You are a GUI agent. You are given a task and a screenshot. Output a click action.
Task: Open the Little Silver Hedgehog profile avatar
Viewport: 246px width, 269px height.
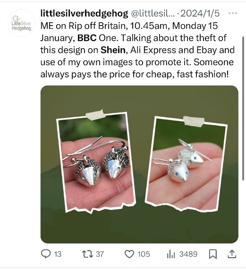pos(22,23)
